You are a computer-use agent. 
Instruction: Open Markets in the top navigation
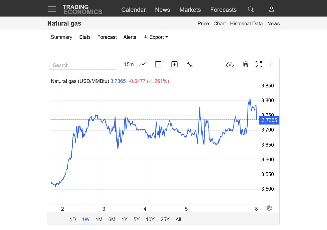click(190, 10)
